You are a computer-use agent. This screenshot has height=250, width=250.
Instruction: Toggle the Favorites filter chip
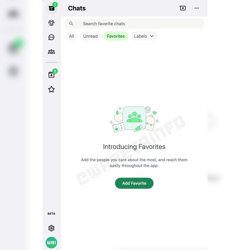[116, 36]
